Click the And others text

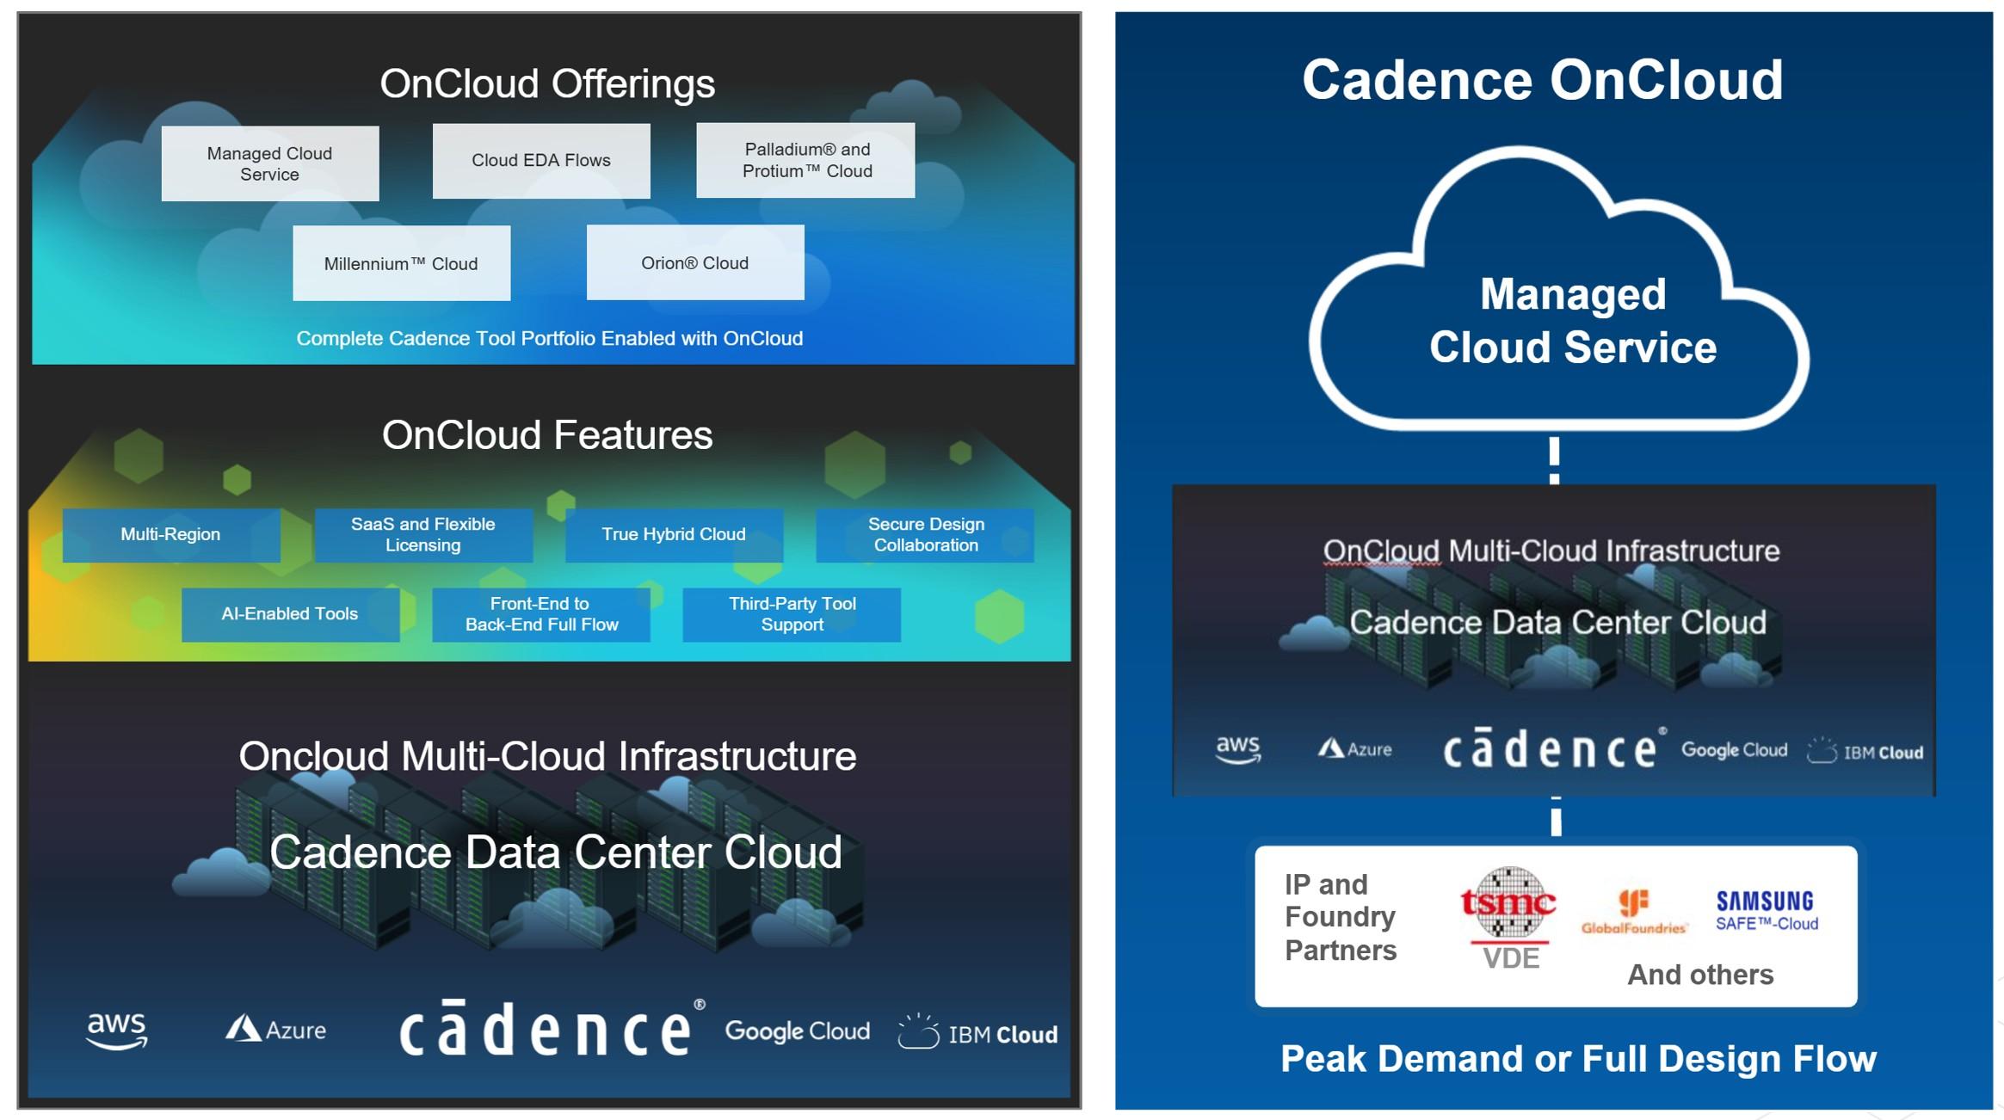tap(1700, 975)
